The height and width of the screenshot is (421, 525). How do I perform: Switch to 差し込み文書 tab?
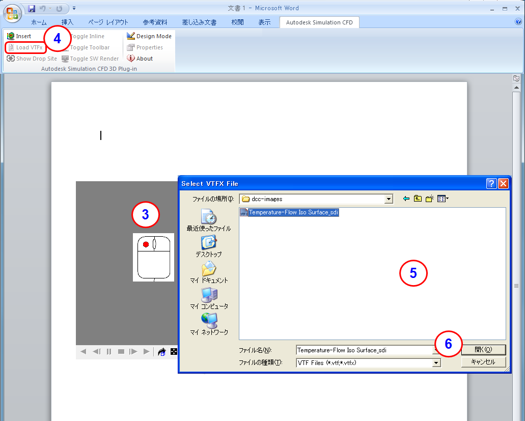point(199,22)
